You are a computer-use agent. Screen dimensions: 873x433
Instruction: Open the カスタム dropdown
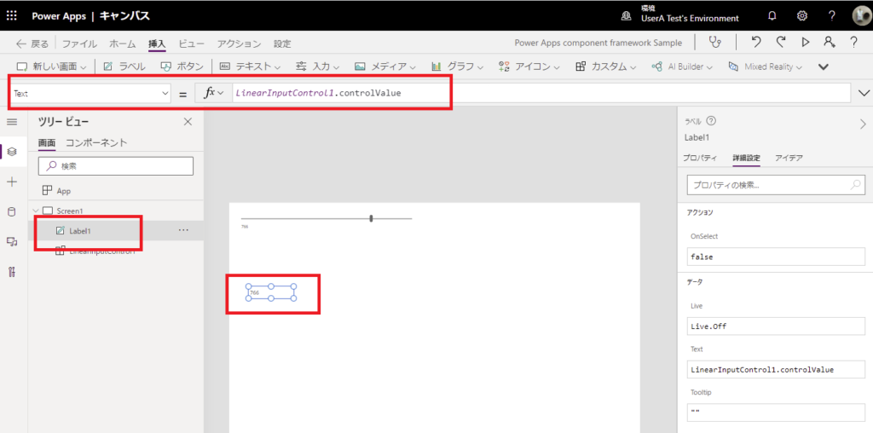point(605,66)
